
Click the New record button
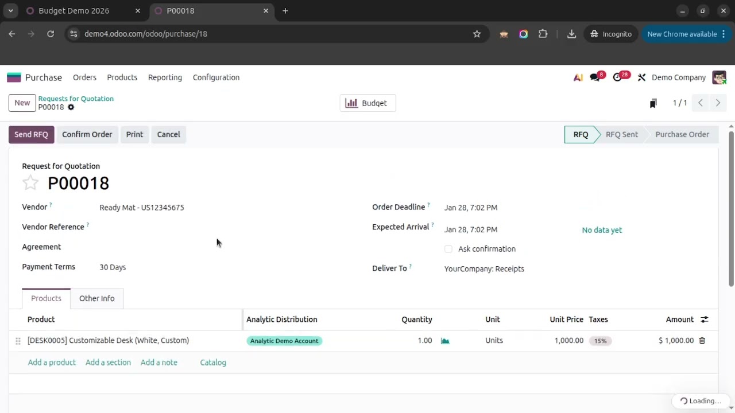click(x=22, y=103)
